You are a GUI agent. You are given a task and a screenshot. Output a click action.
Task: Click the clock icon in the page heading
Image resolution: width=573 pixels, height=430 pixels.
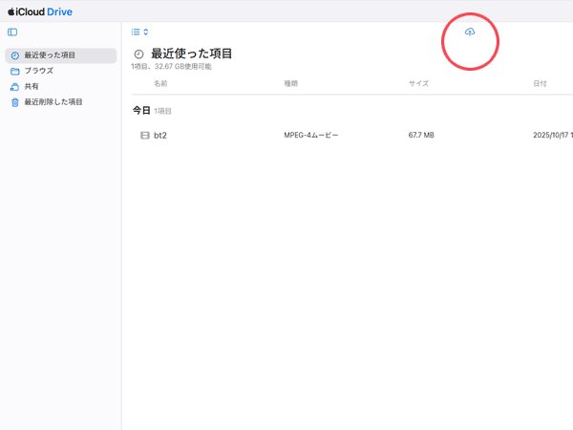pos(139,54)
